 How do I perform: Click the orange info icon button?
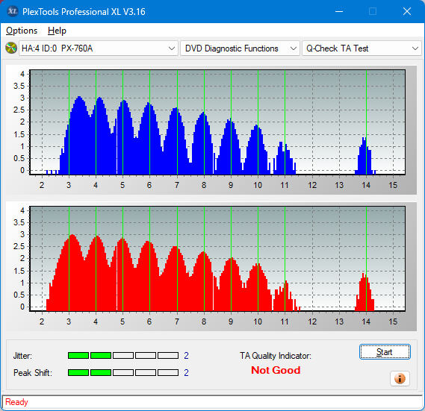click(400, 378)
